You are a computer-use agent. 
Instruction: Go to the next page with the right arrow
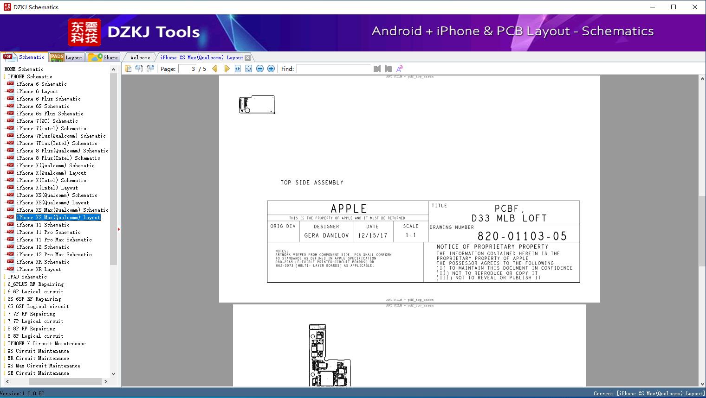pyautogui.click(x=227, y=69)
